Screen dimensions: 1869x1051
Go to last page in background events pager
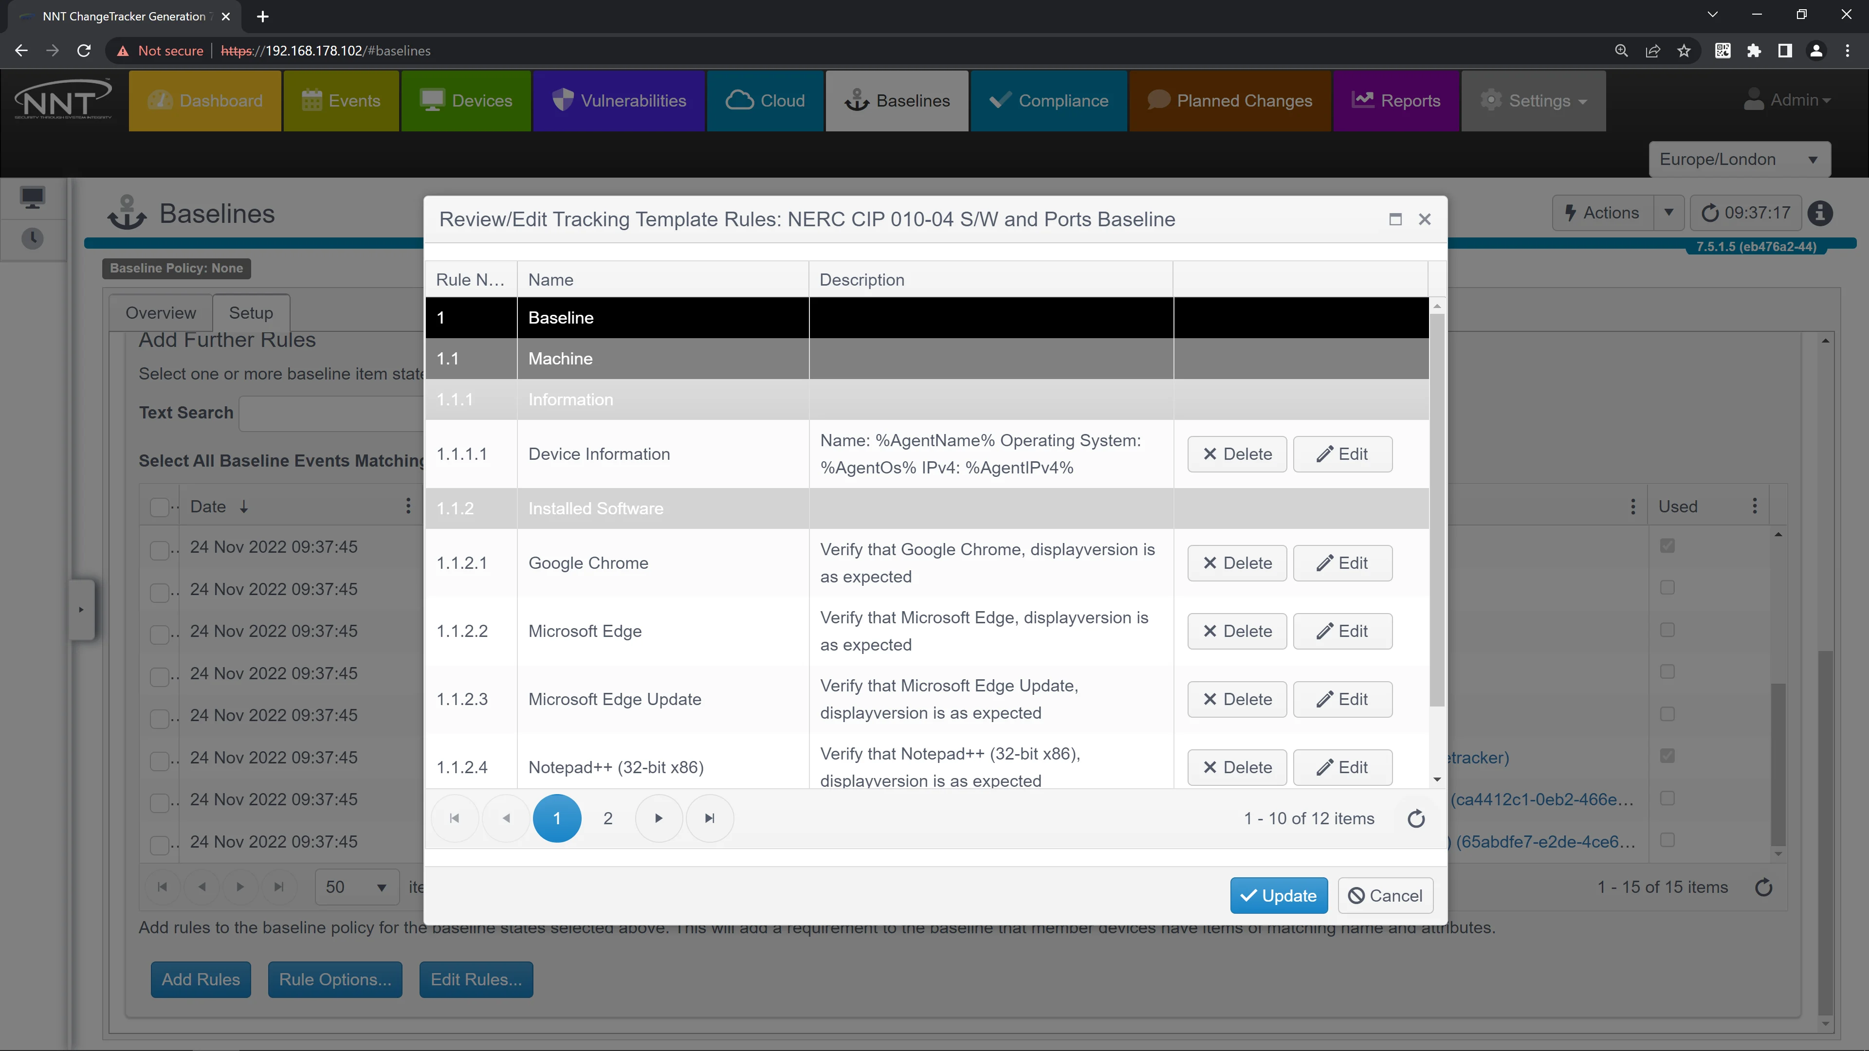(278, 887)
